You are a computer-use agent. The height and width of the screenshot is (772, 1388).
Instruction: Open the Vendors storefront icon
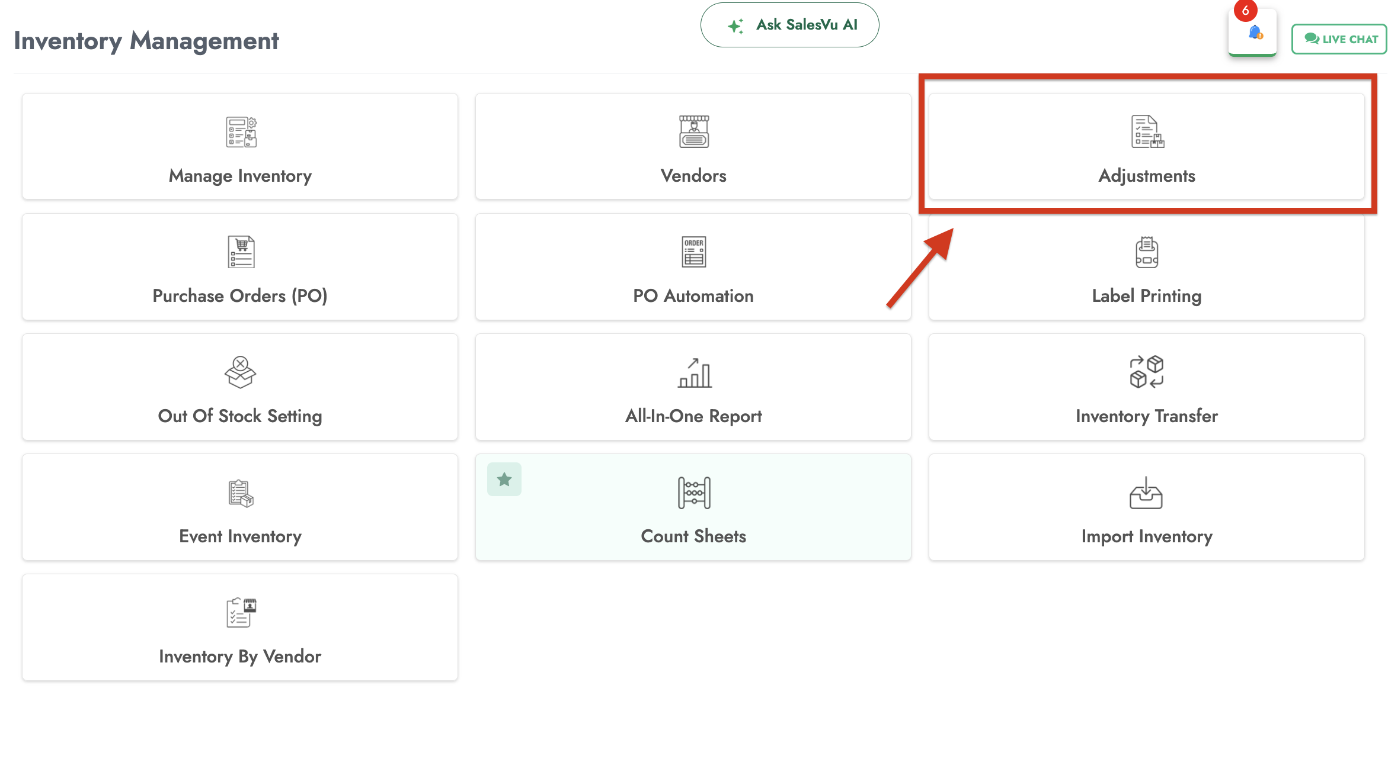(693, 131)
